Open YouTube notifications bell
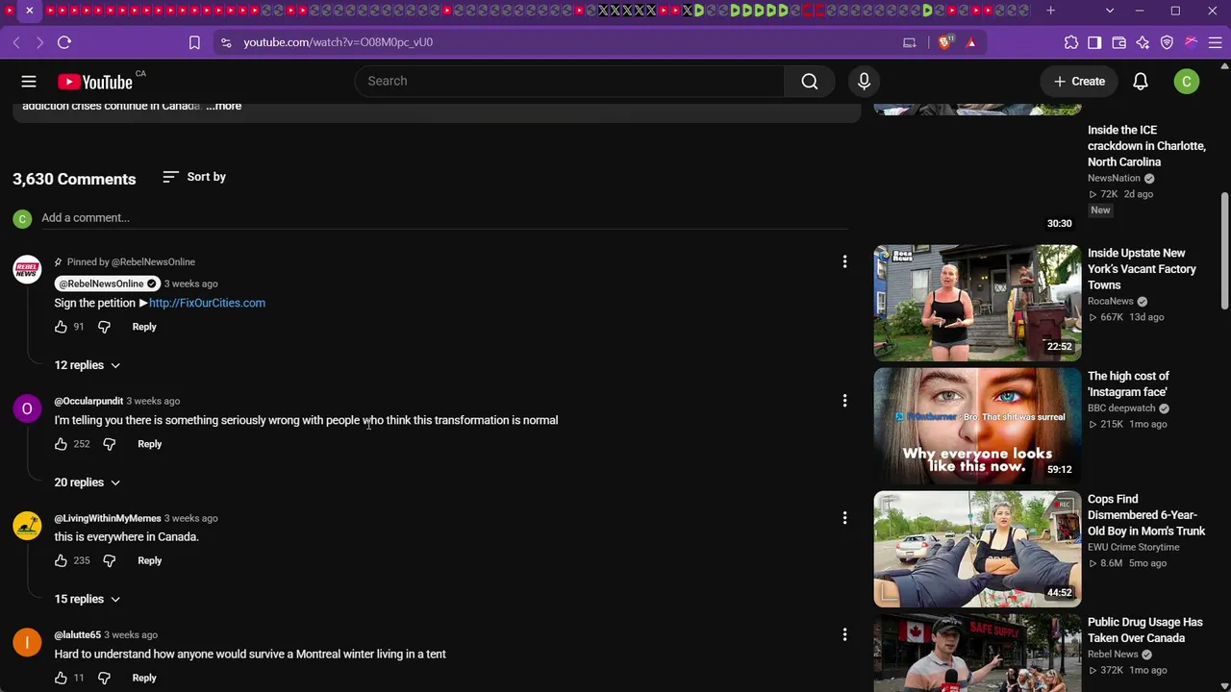1231x692 pixels. 1141,82
